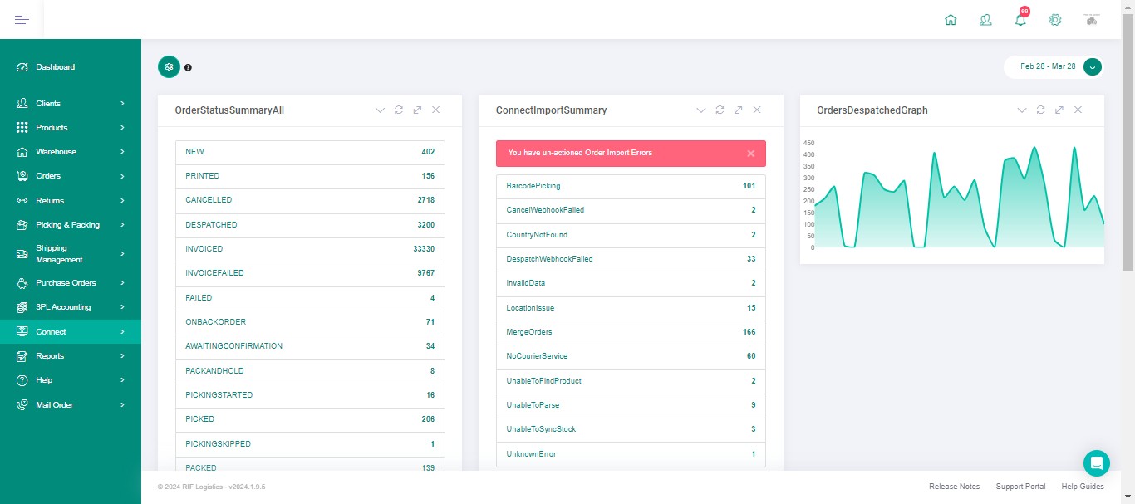The width and height of the screenshot is (1135, 504).
Task: Open the 3PL Accounting menu item
Action: (71, 307)
